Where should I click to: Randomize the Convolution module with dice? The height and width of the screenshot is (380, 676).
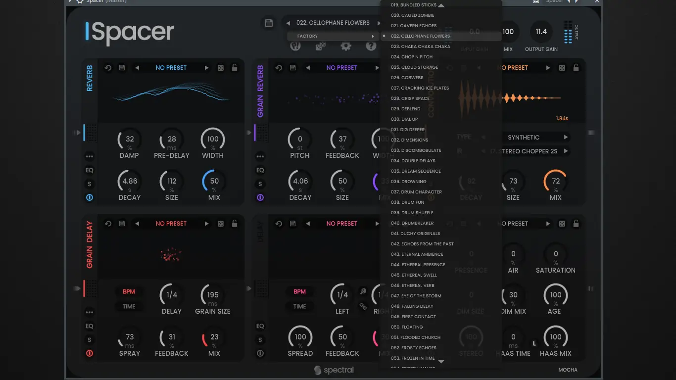(x=562, y=68)
